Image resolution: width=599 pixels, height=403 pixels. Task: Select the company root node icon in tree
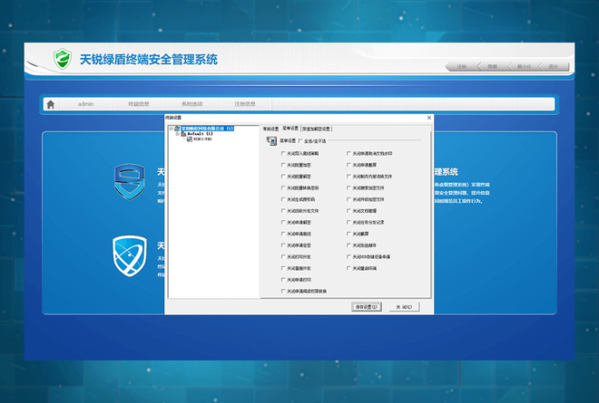[x=177, y=129]
